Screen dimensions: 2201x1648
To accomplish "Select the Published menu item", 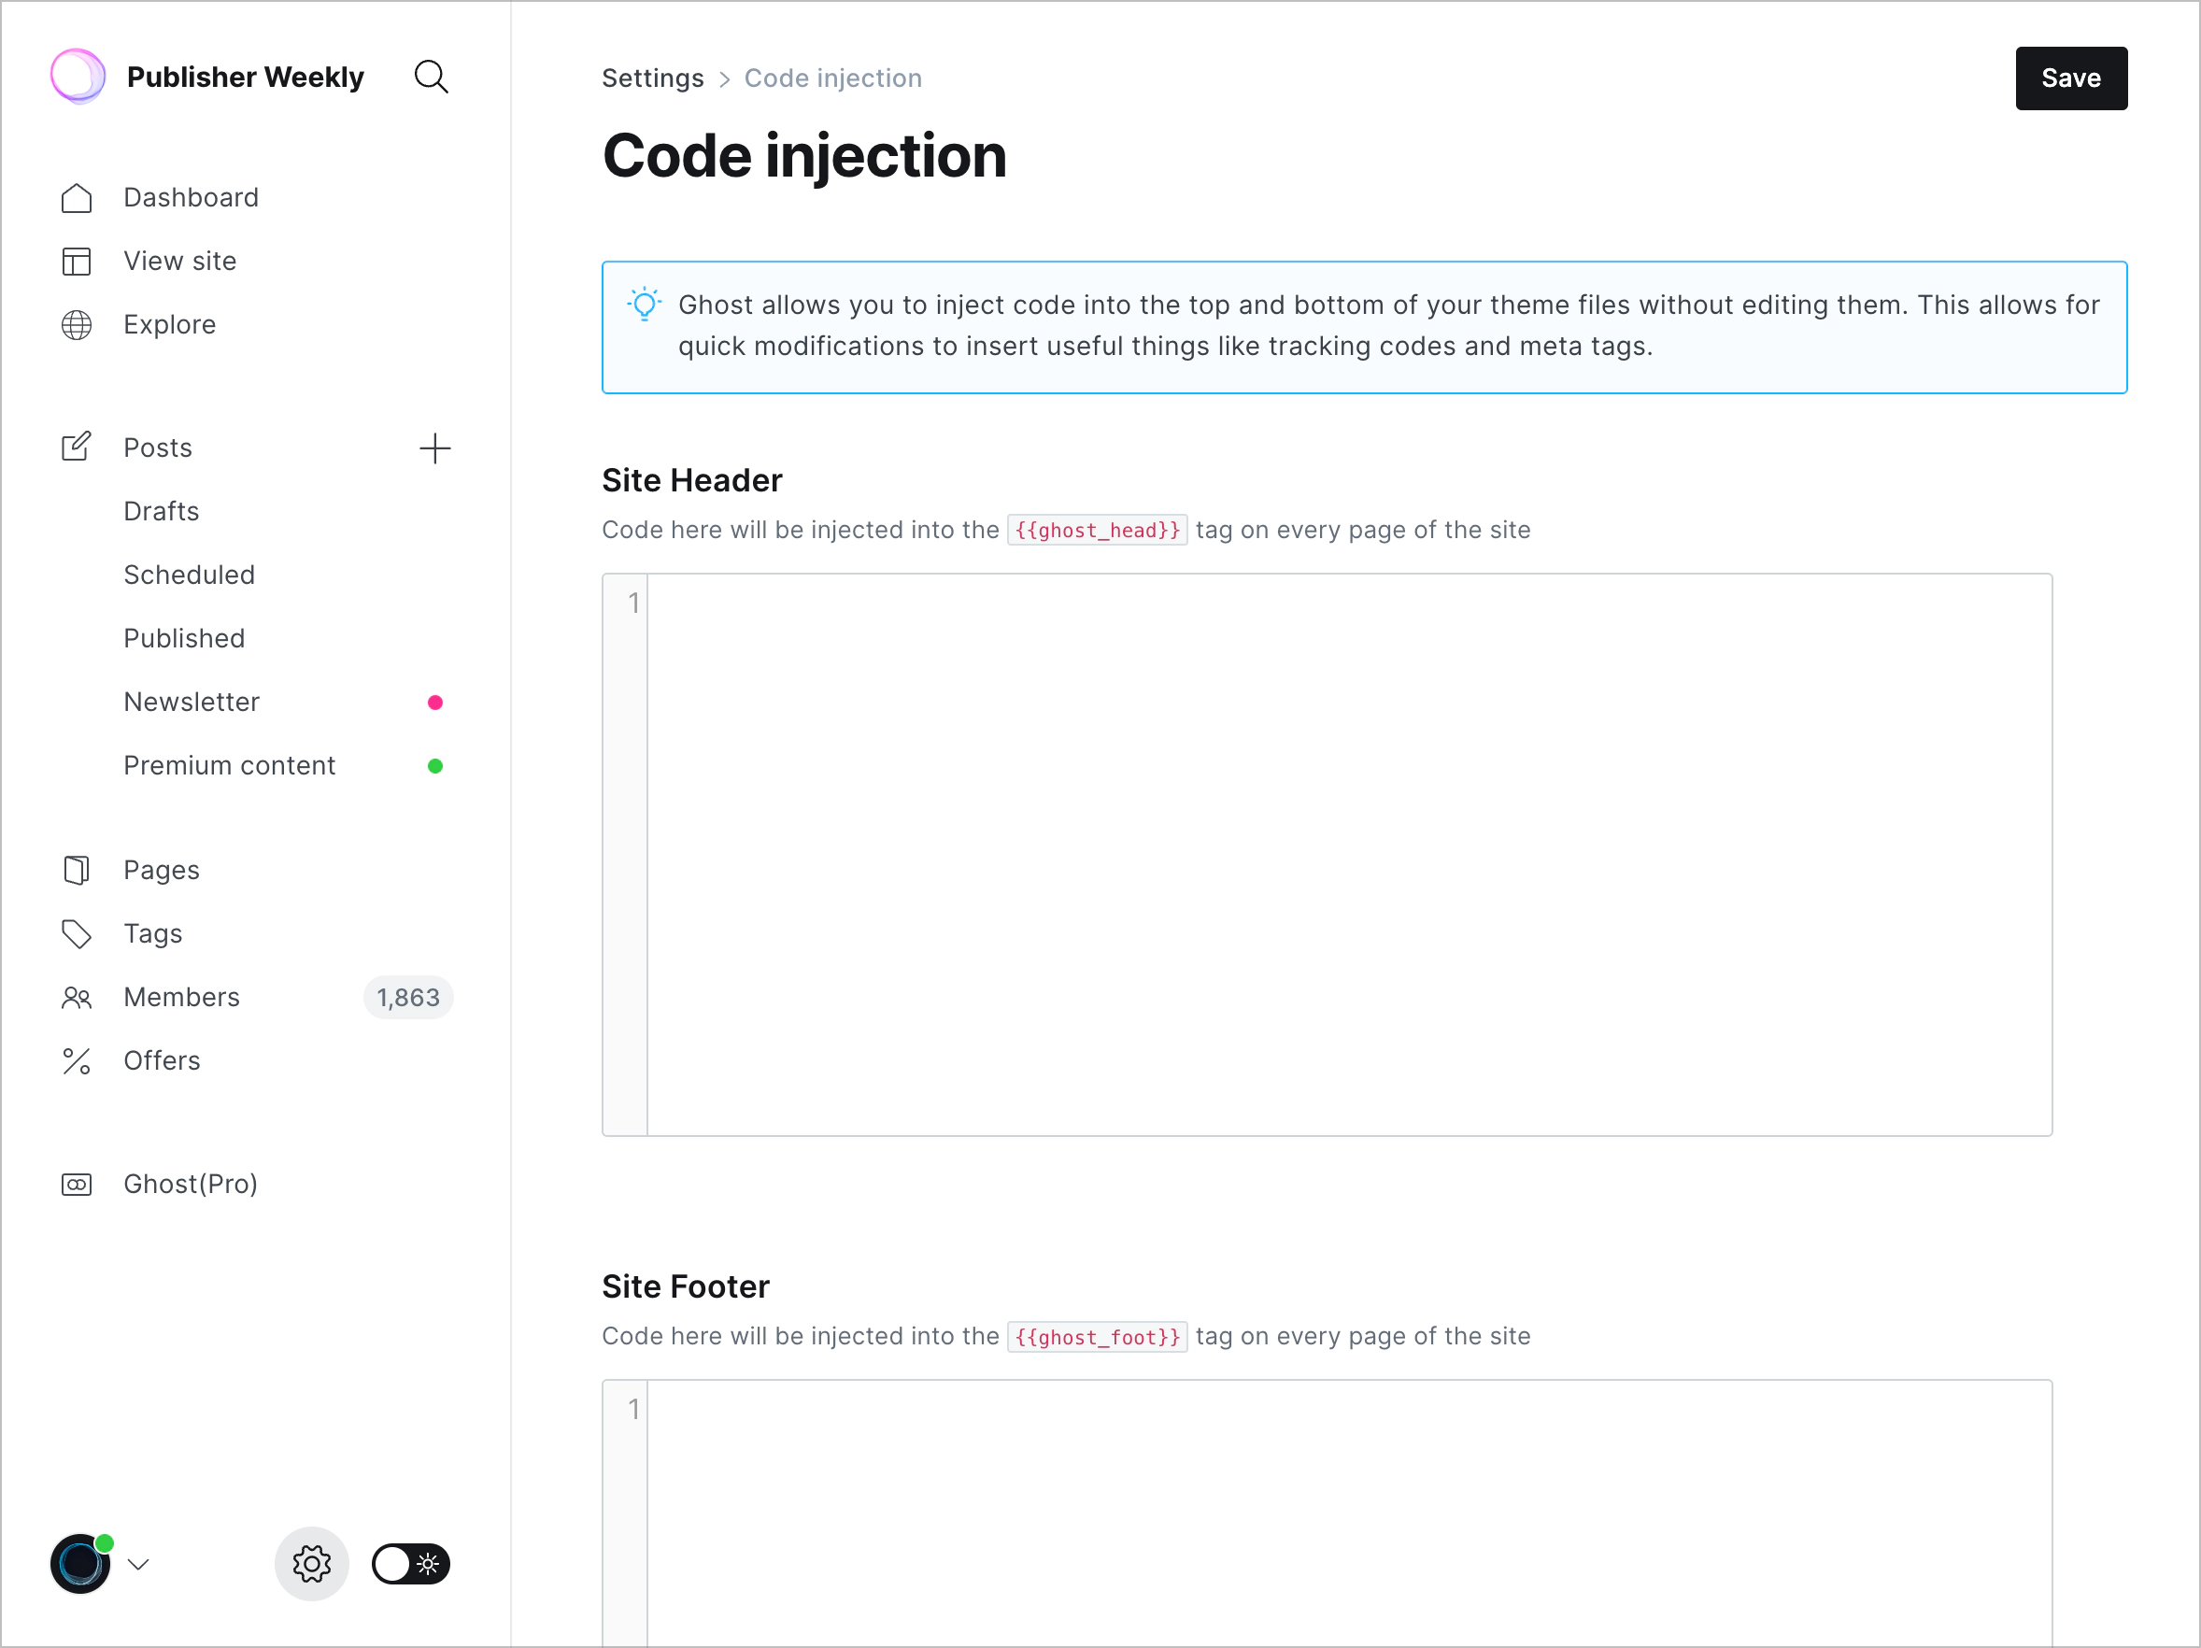I will [x=183, y=637].
